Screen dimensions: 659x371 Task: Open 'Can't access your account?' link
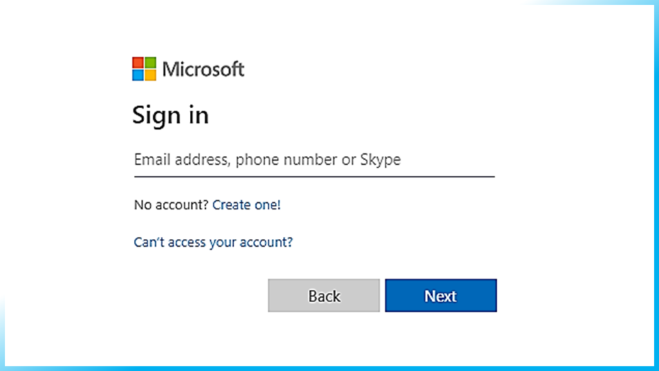coord(213,243)
